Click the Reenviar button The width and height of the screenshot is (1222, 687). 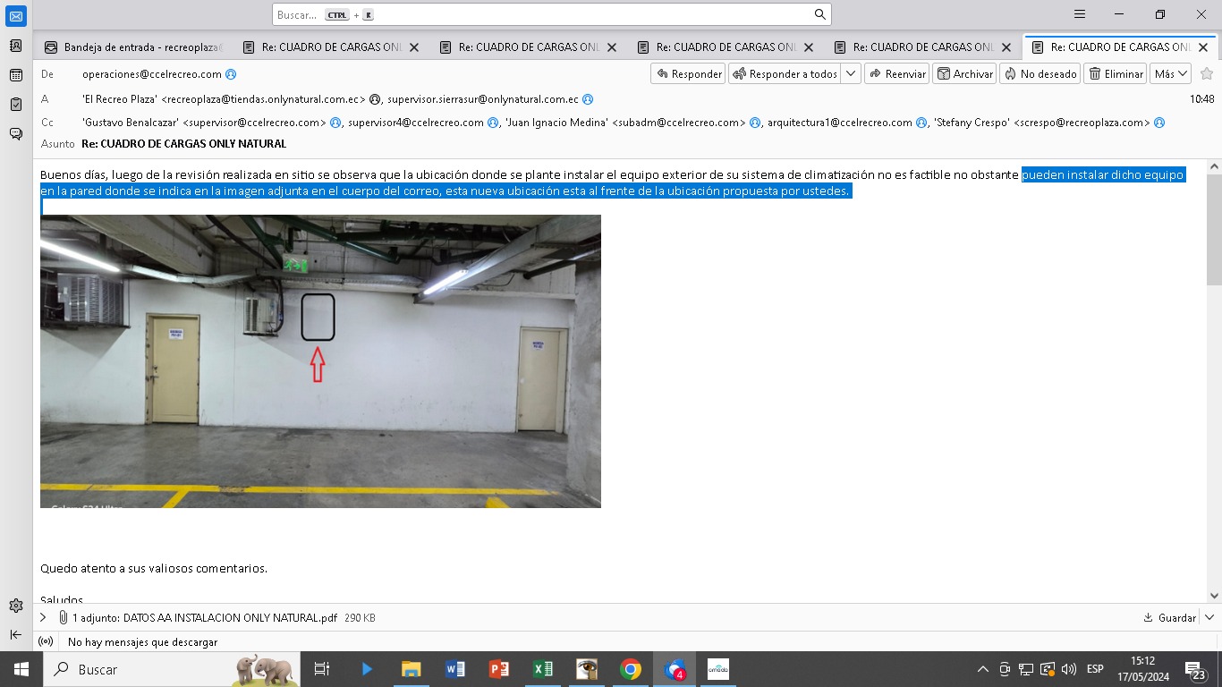coord(896,74)
